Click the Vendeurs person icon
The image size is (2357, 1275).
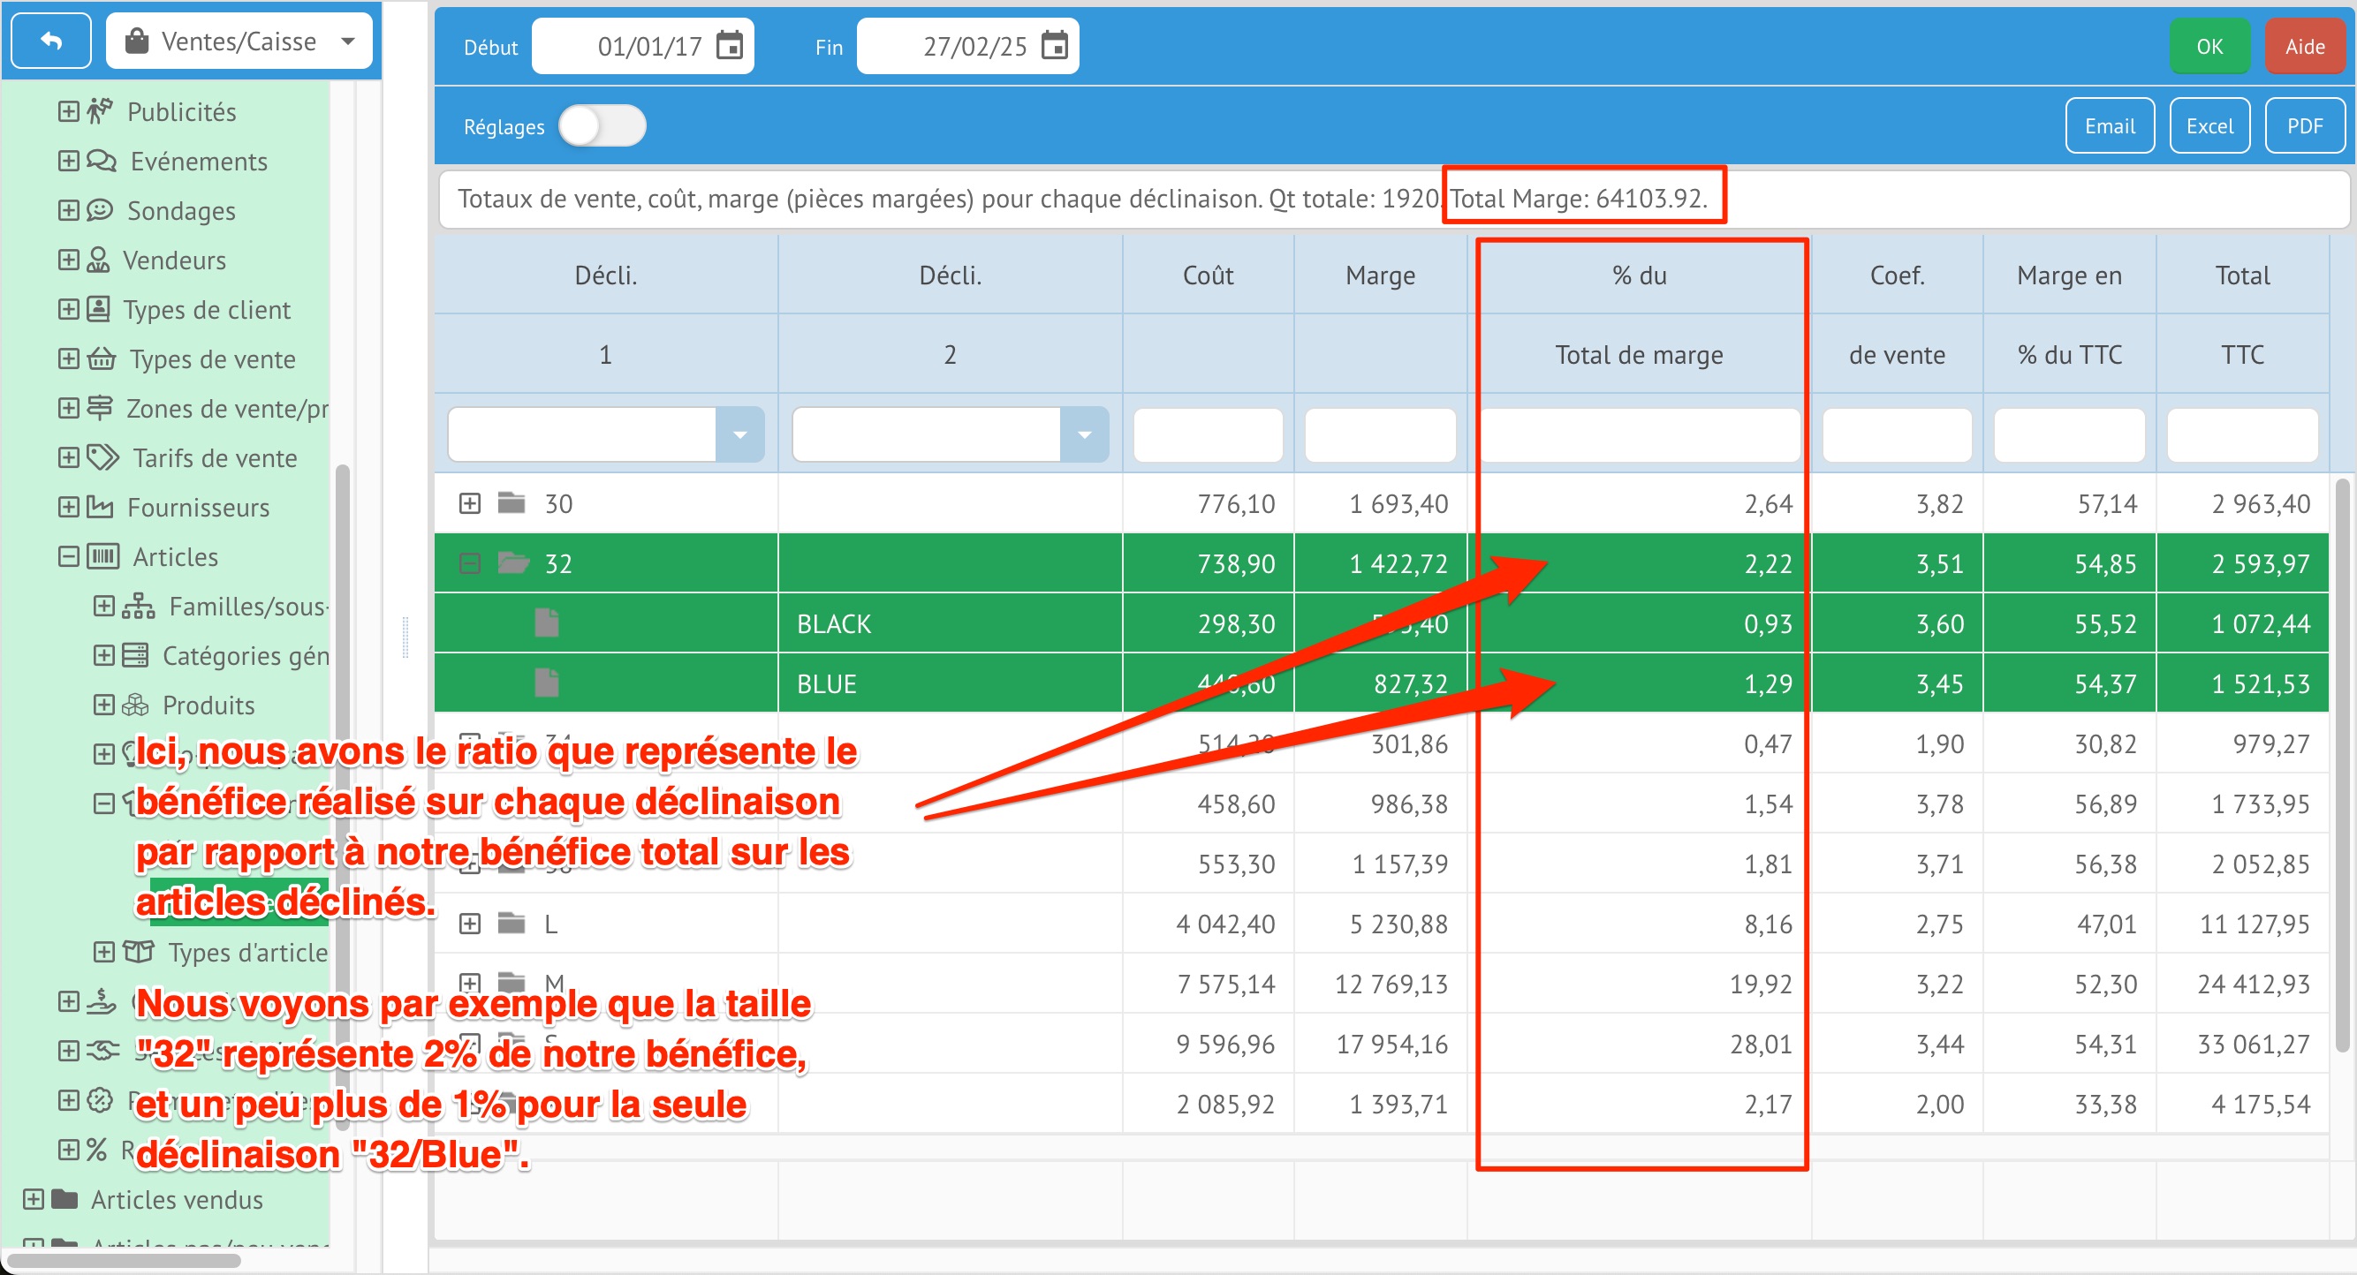[99, 260]
